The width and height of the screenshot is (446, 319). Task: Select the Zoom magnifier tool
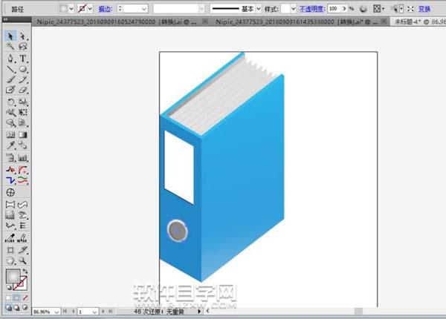(23, 260)
